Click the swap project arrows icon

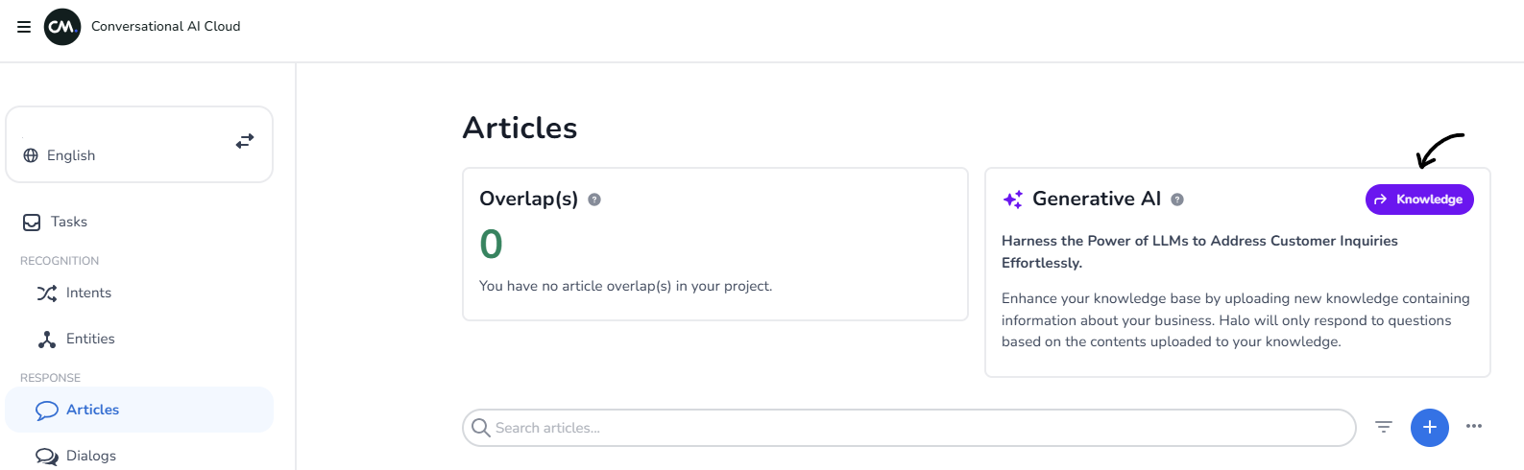point(245,141)
